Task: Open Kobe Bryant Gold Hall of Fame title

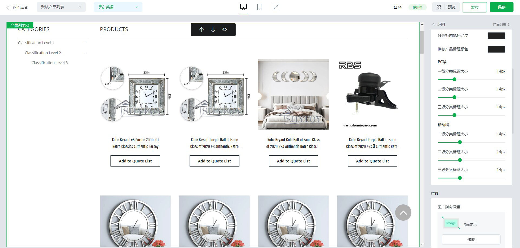Action: point(293,143)
